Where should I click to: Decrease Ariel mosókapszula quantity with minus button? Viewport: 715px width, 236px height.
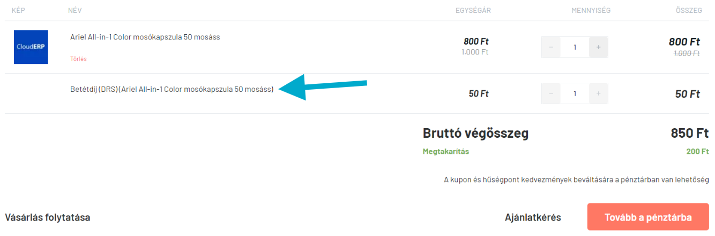(551, 47)
